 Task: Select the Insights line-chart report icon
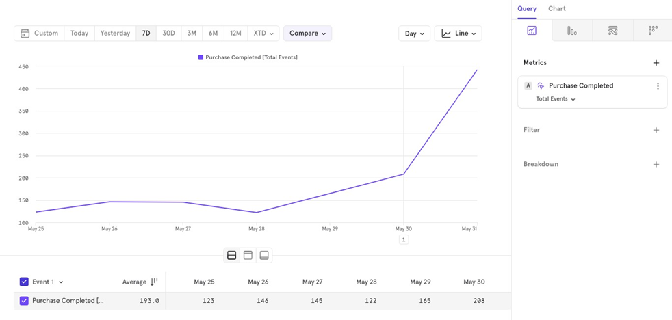click(532, 31)
